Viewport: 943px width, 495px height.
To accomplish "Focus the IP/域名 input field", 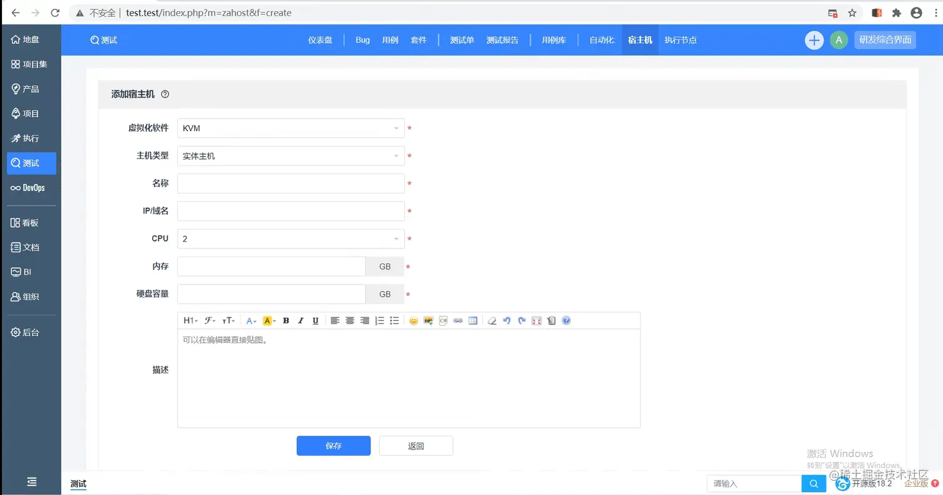I will (291, 211).
